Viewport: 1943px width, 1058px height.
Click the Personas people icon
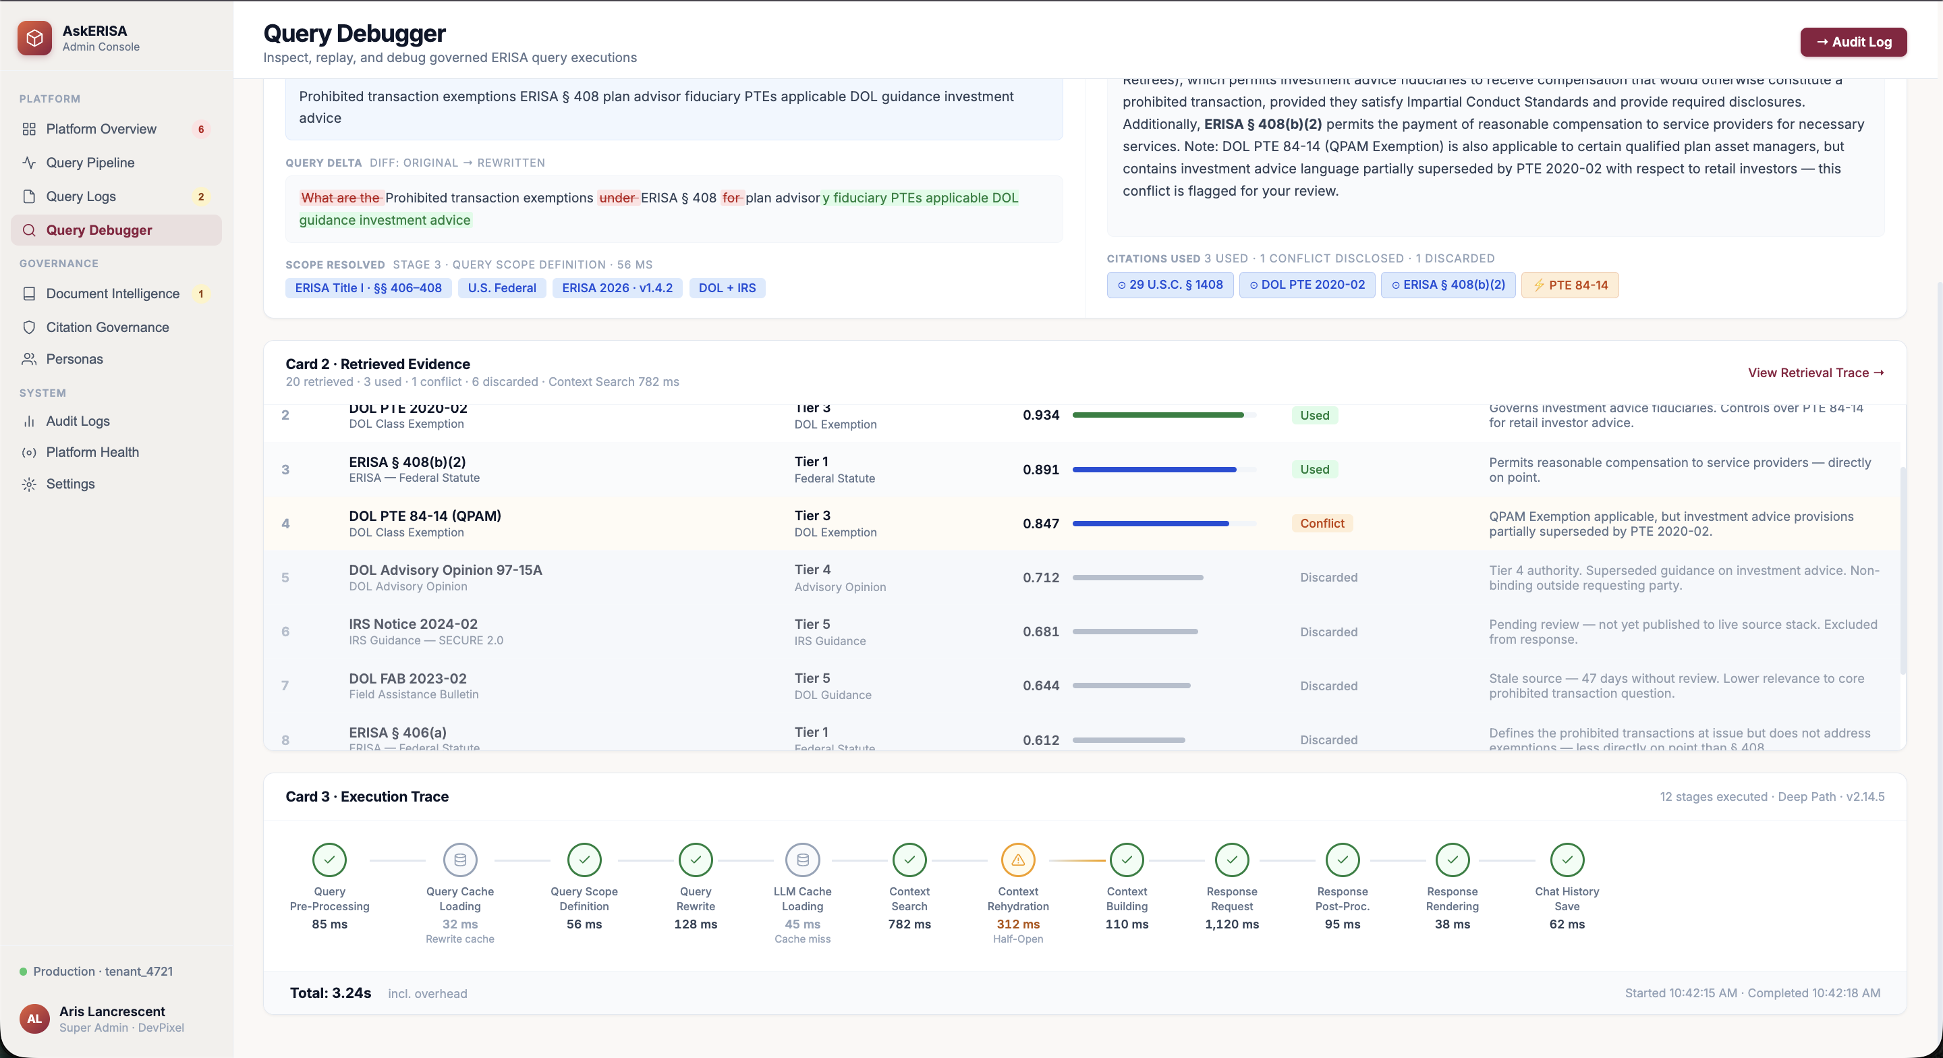coord(30,359)
